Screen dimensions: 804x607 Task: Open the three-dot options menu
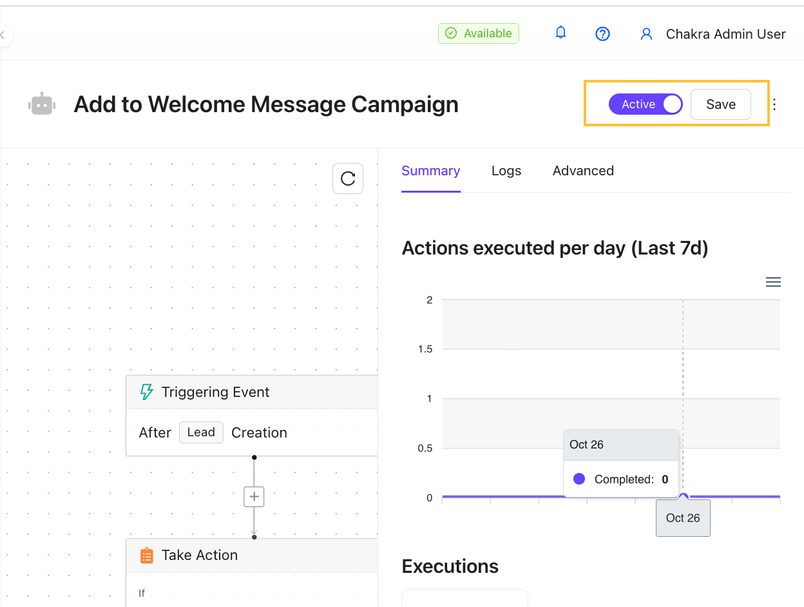coord(774,104)
